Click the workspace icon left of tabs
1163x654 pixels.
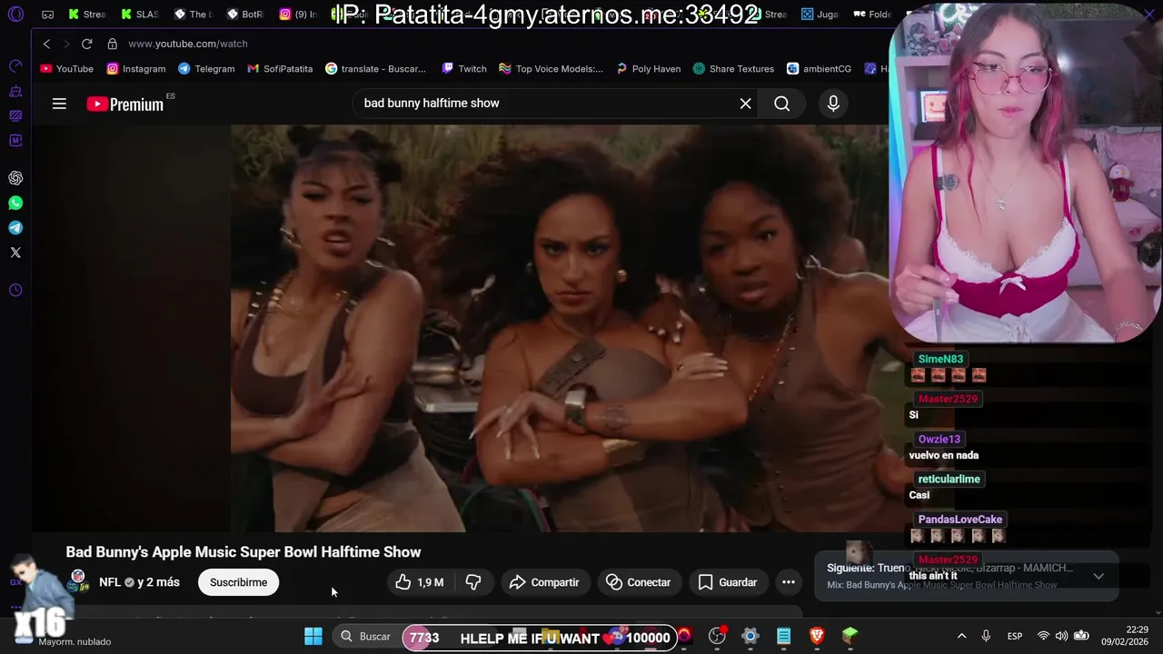click(x=47, y=15)
